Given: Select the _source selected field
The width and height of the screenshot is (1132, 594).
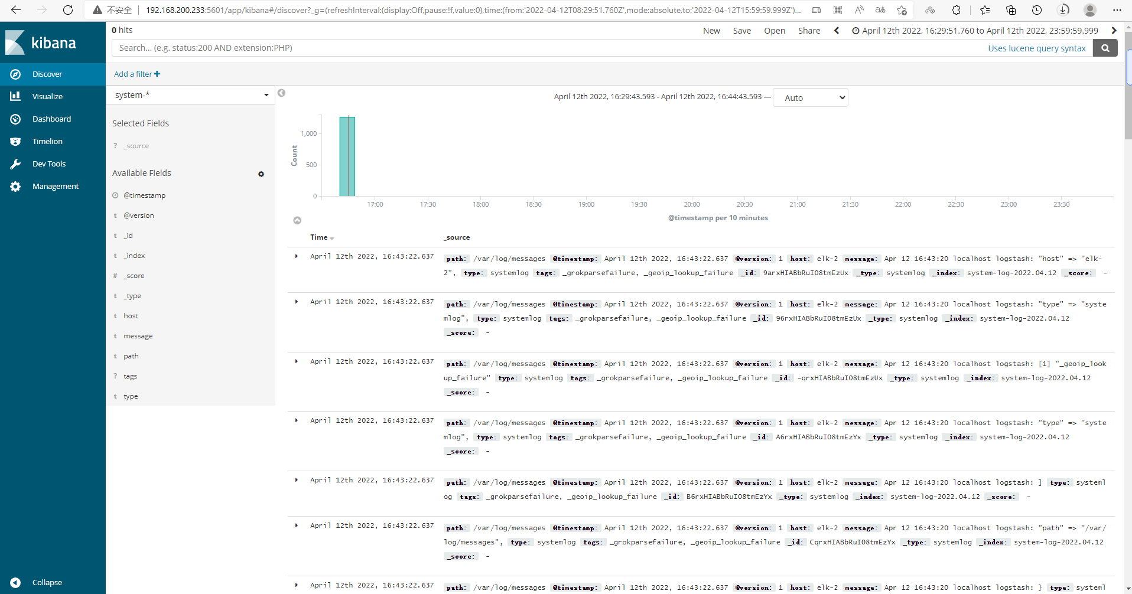Looking at the screenshot, I should point(136,146).
